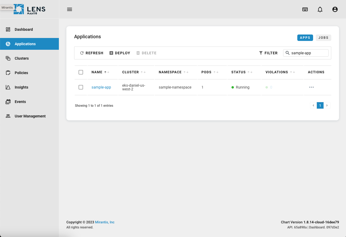This screenshot has width=346, height=237.
Task: Click the greyed DELETE button
Action: tap(146, 53)
